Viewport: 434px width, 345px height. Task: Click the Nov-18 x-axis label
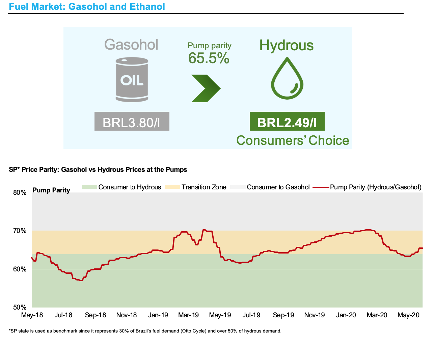tap(127, 315)
